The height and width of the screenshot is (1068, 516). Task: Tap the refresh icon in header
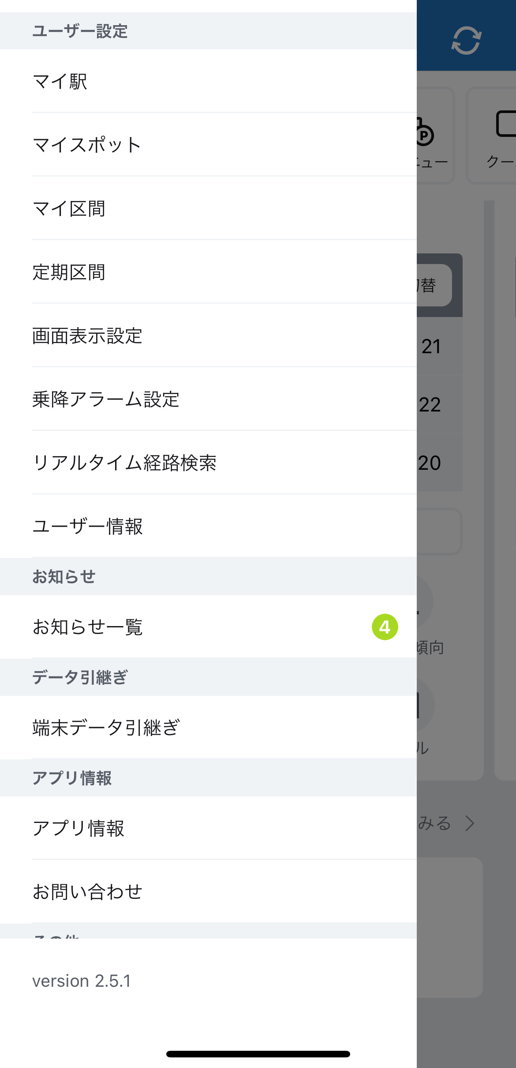click(x=466, y=41)
